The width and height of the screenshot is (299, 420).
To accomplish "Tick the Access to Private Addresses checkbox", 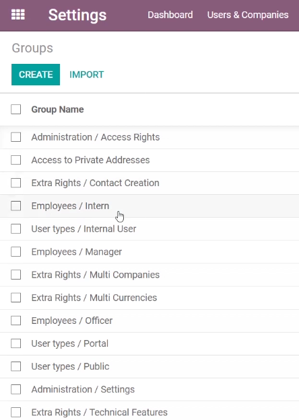I will pos(16,160).
